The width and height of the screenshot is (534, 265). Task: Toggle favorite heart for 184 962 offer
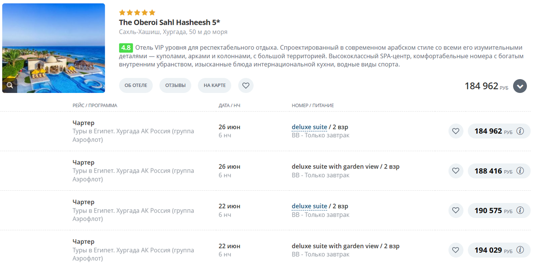click(x=455, y=131)
